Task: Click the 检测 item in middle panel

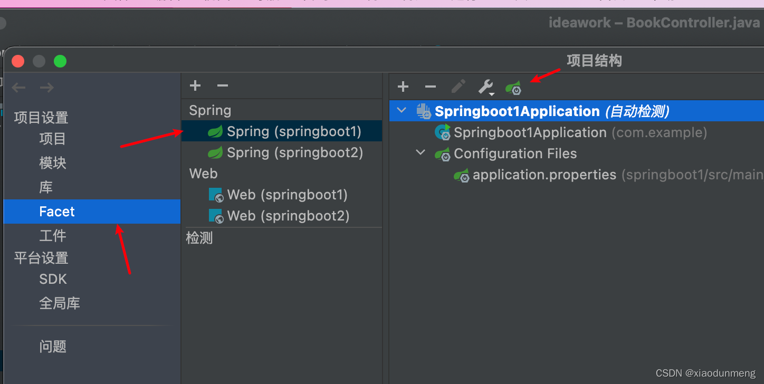Action: pyautogui.click(x=200, y=238)
